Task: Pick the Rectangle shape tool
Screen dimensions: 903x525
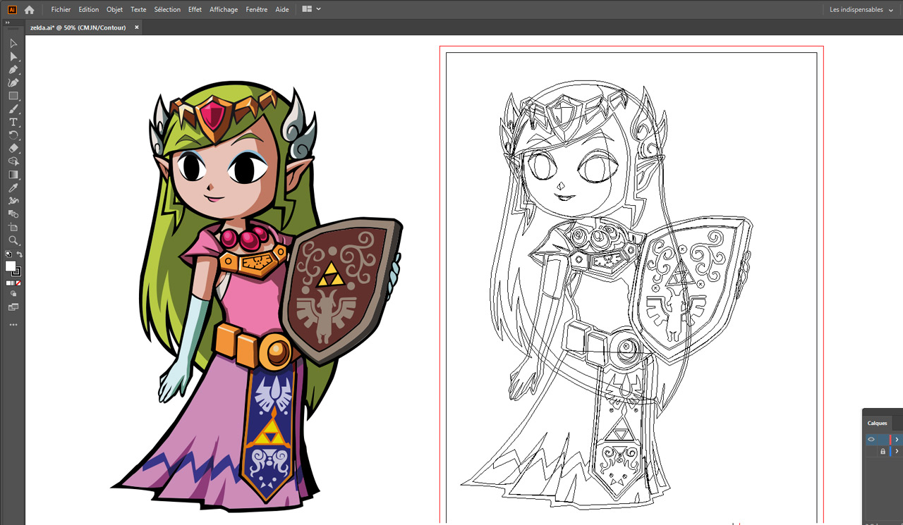Action: [x=13, y=96]
